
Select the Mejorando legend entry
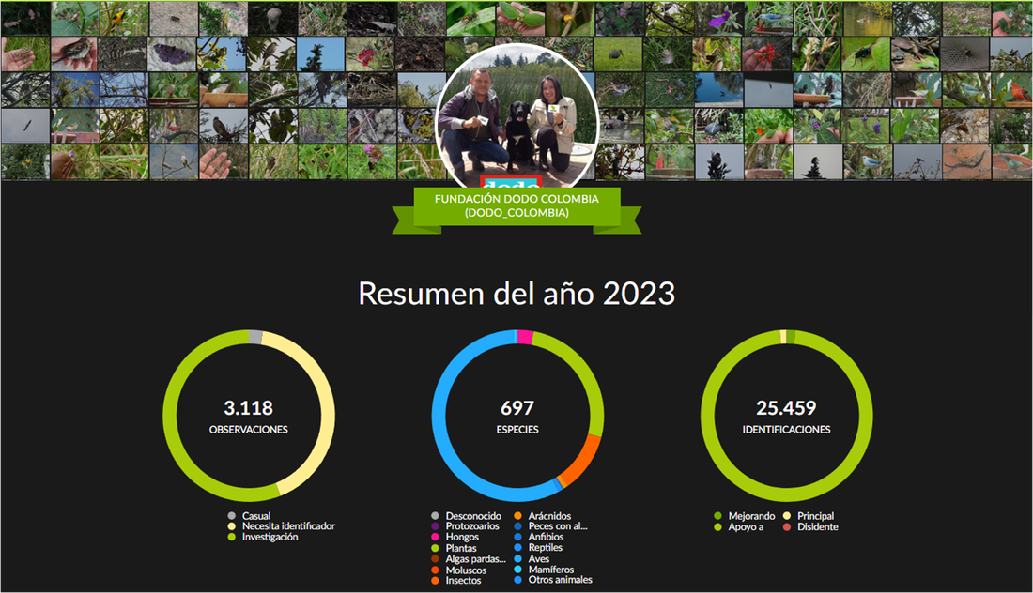coord(745,516)
